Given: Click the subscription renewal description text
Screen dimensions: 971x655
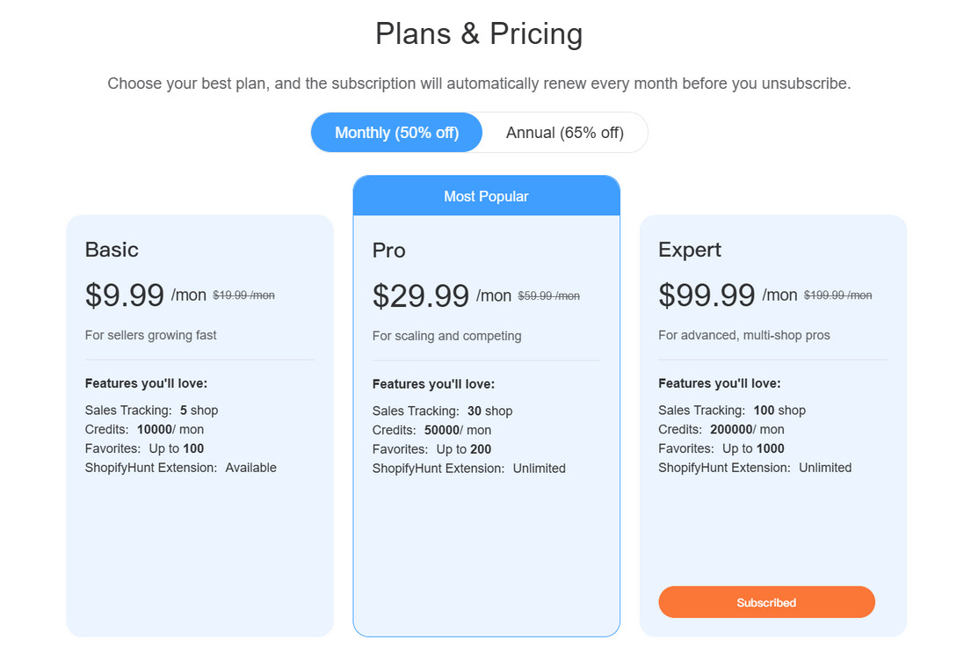Looking at the screenshot, I should 479,83.
